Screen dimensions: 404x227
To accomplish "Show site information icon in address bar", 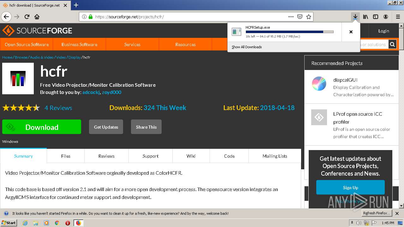I will tap(84, 17).
